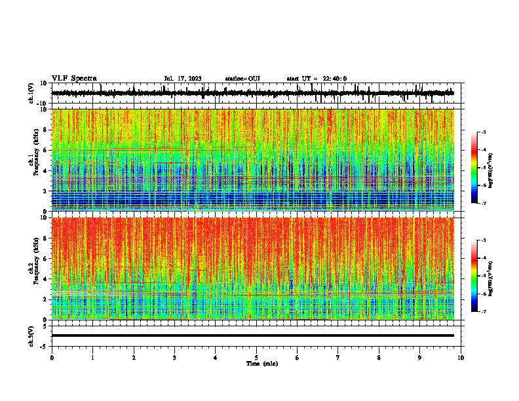Image resolution: width=519 pixels, height=401 pixels.
Task: Click the "Time (min)" axis title
Action: click(262, 364)
